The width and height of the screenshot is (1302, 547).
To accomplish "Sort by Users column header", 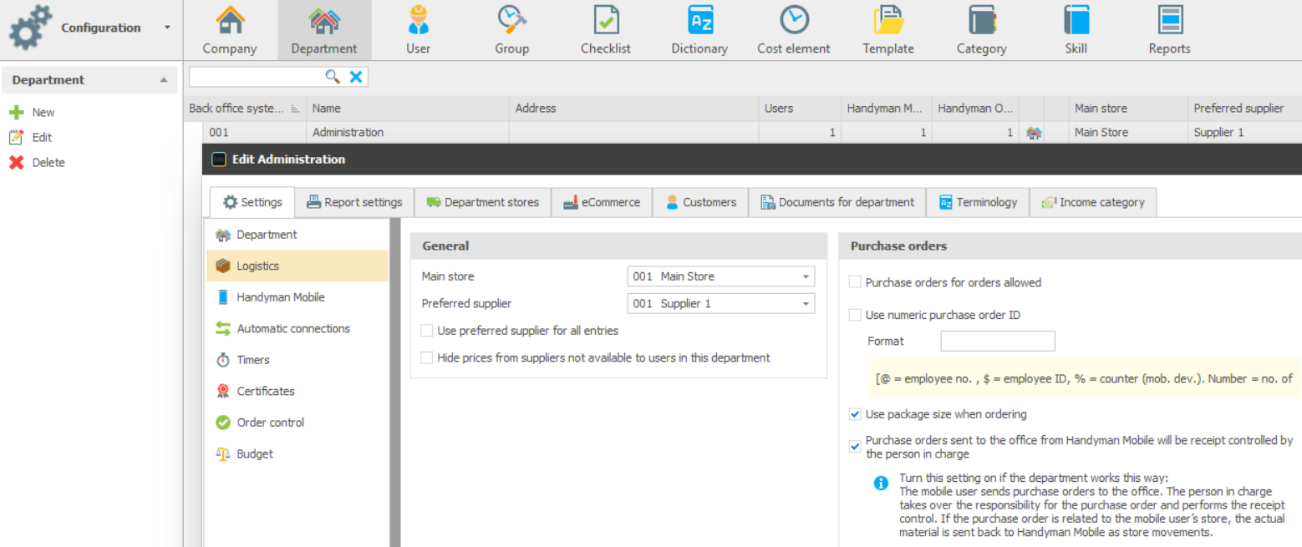I will pyautogui.click(x=800, y=108).
